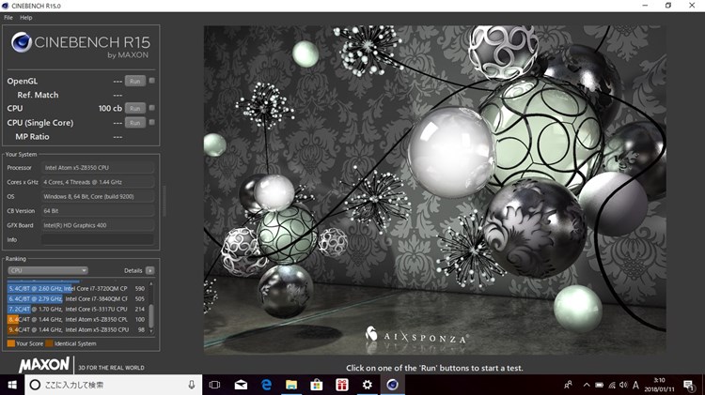The width and height of the screenshot is (705, 395).
Task: Open File Explorer from taskbar
Action: click(x=291, y=385)
